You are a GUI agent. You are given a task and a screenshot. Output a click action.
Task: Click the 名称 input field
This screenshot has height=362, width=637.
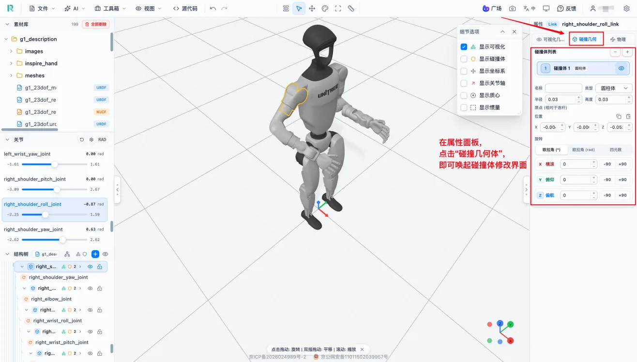[x=563, y=88]
